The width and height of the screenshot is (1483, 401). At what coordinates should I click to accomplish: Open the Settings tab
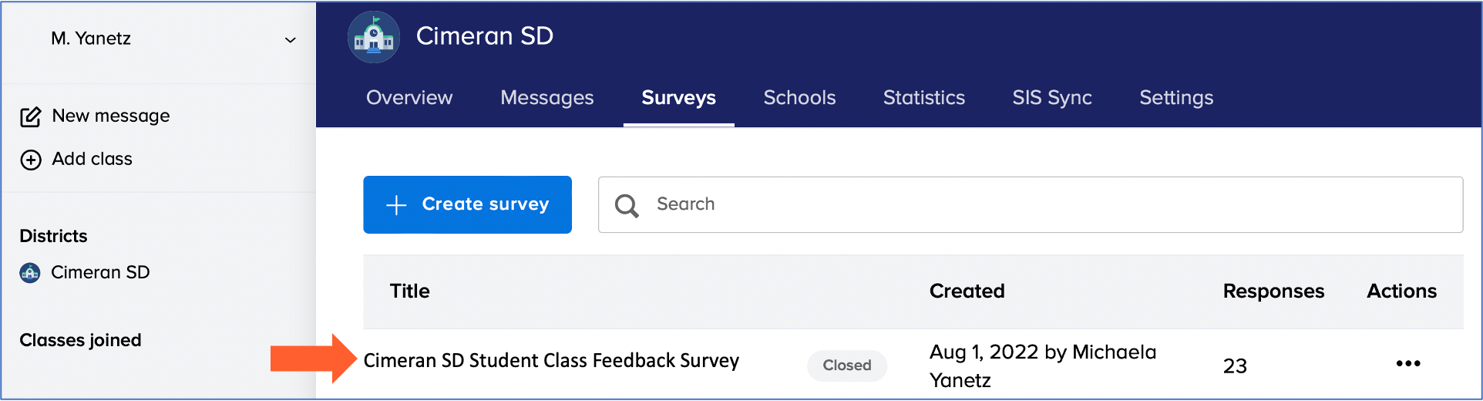(1176, 98)
